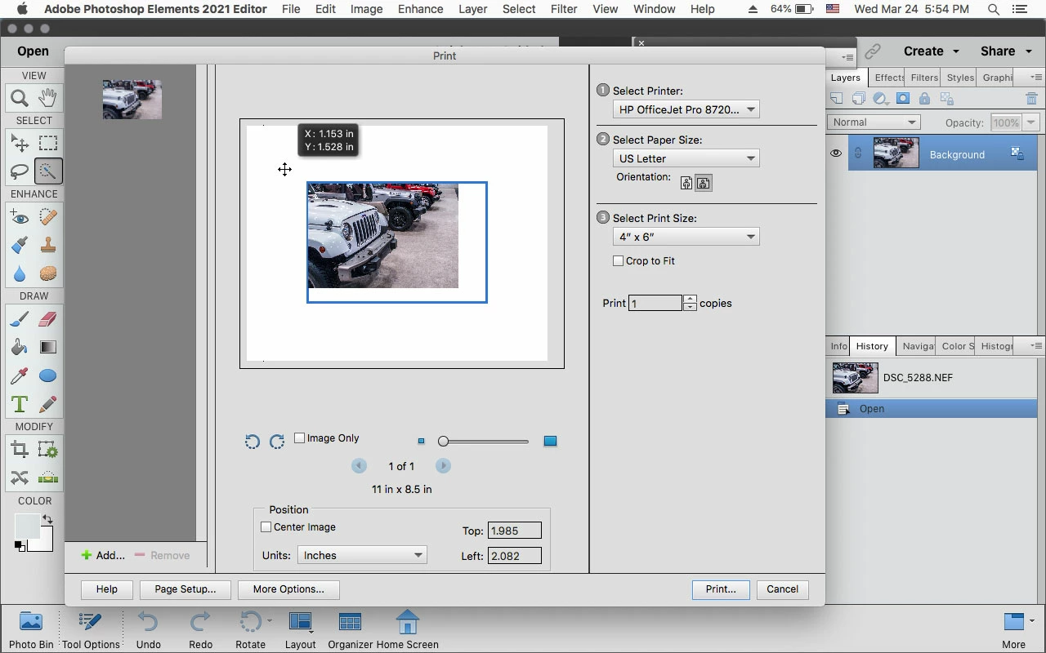Add photos with the Add... button
This screenshot has width=1046, height=653.
click(x=103, y=555)
